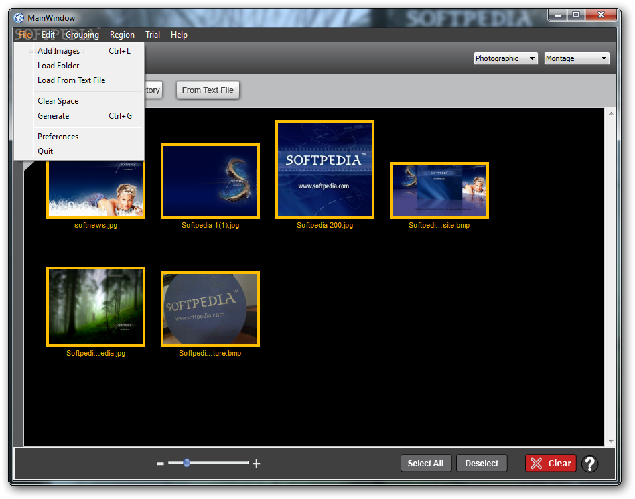Select the Softpedi...edia.jpg forest thumbnail
The image size is (635, 499).
[96, 307]
